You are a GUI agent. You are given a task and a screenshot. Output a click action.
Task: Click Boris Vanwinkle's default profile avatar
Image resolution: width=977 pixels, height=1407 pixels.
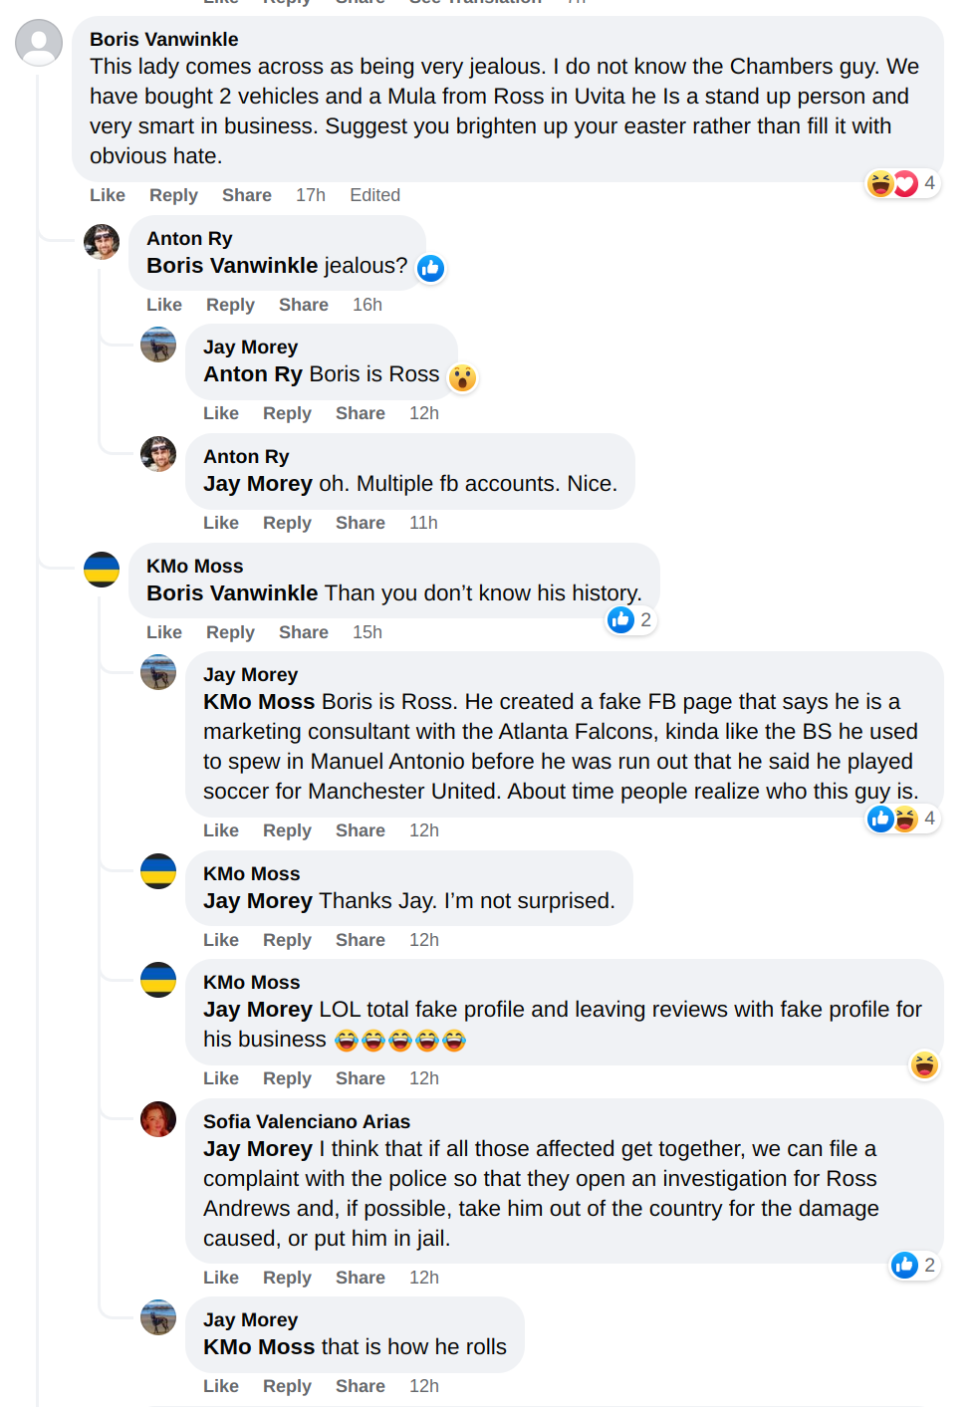(x=39, y=43)
